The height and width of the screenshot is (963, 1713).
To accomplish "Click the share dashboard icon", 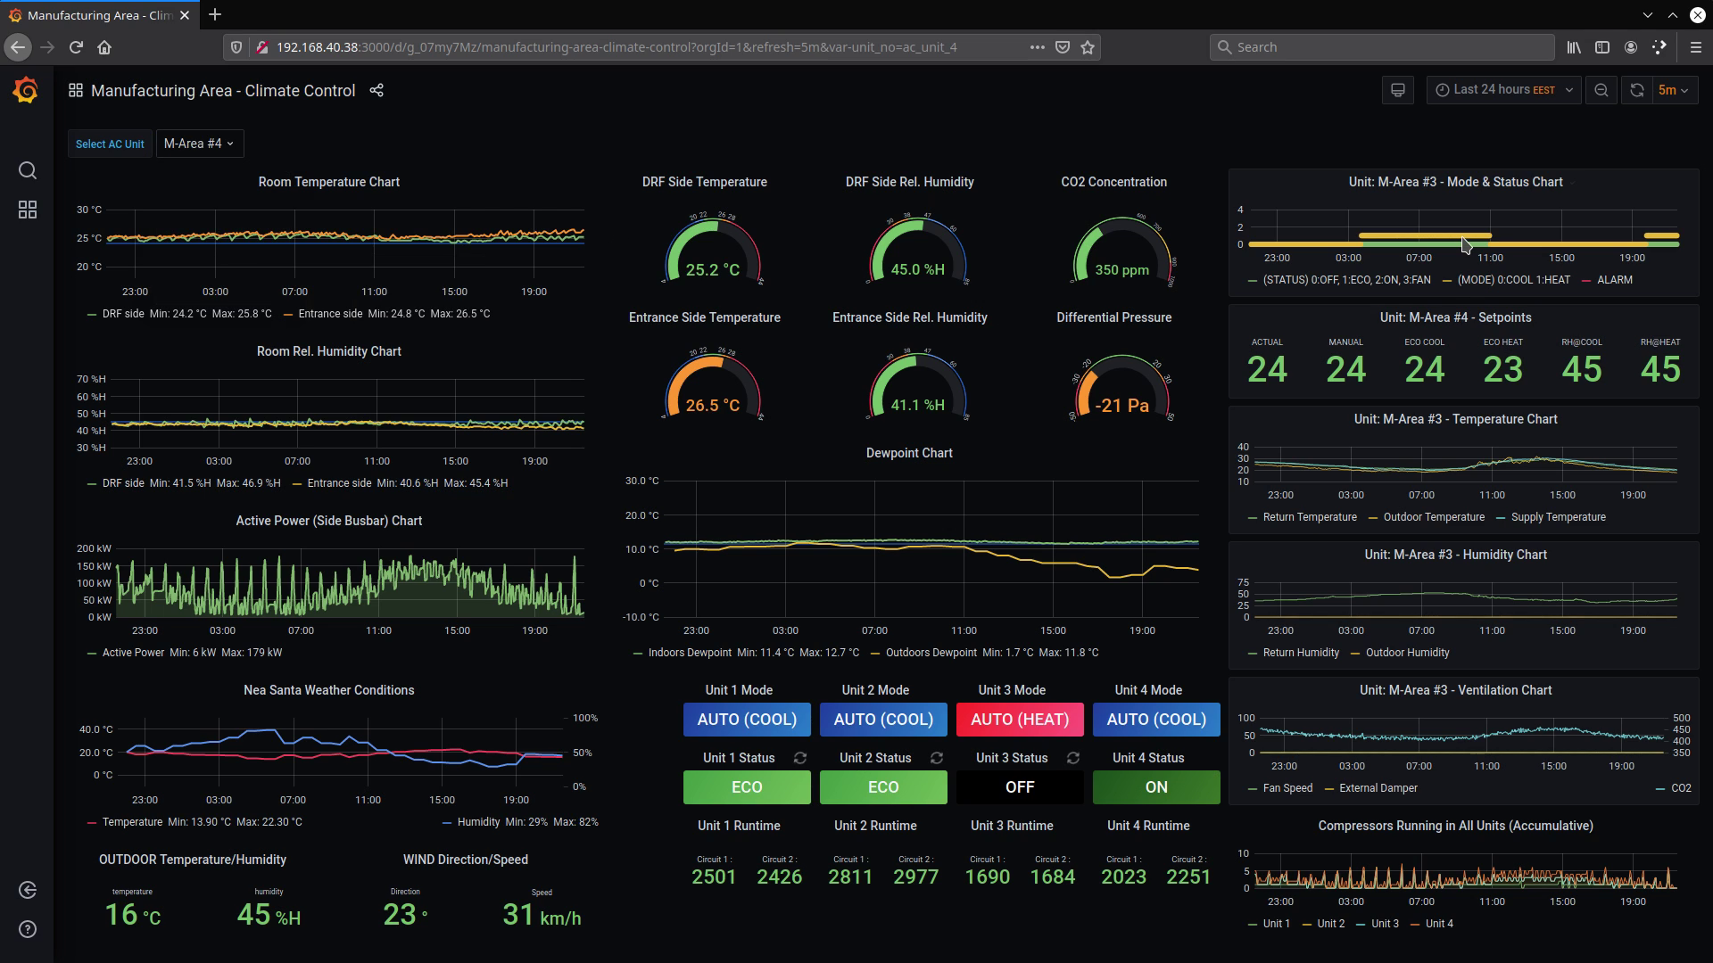I will click(x=377, y=91).
